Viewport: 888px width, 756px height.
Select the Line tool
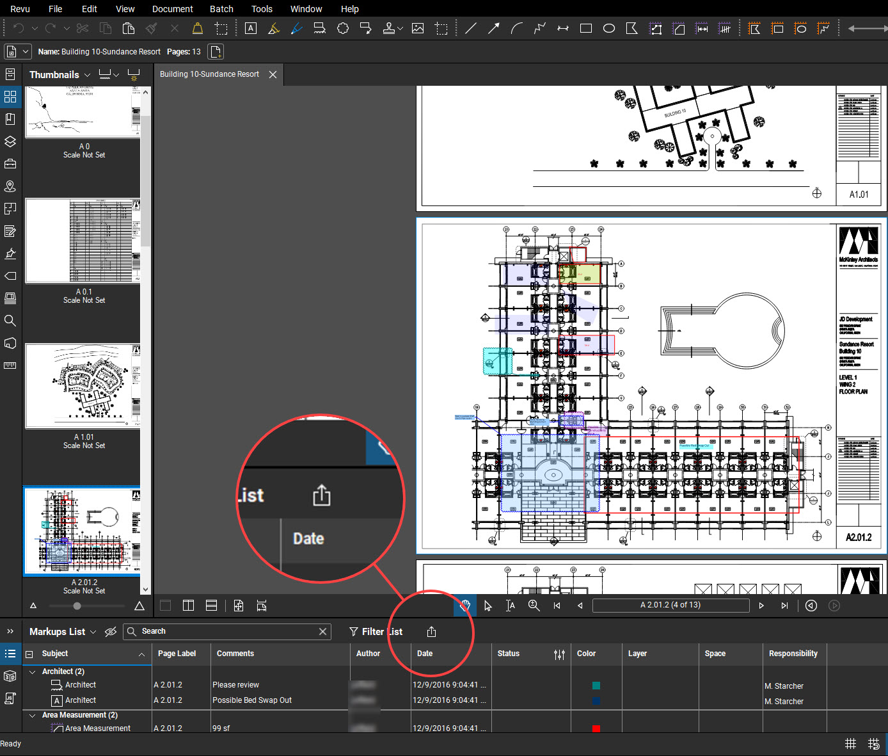click(471, 28)
